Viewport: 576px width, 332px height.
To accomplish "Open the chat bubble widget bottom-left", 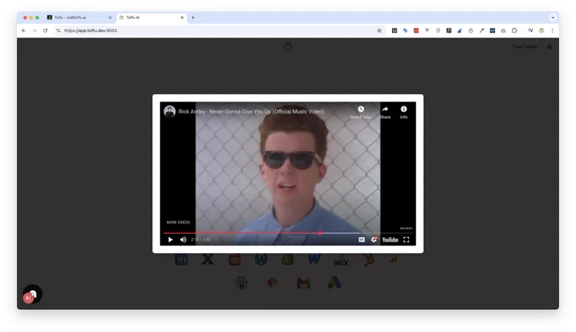I will point(33,294).
